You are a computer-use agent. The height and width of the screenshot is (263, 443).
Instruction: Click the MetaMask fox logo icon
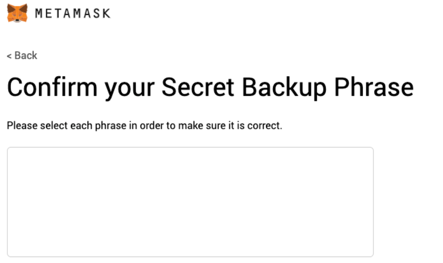(17, 13)
